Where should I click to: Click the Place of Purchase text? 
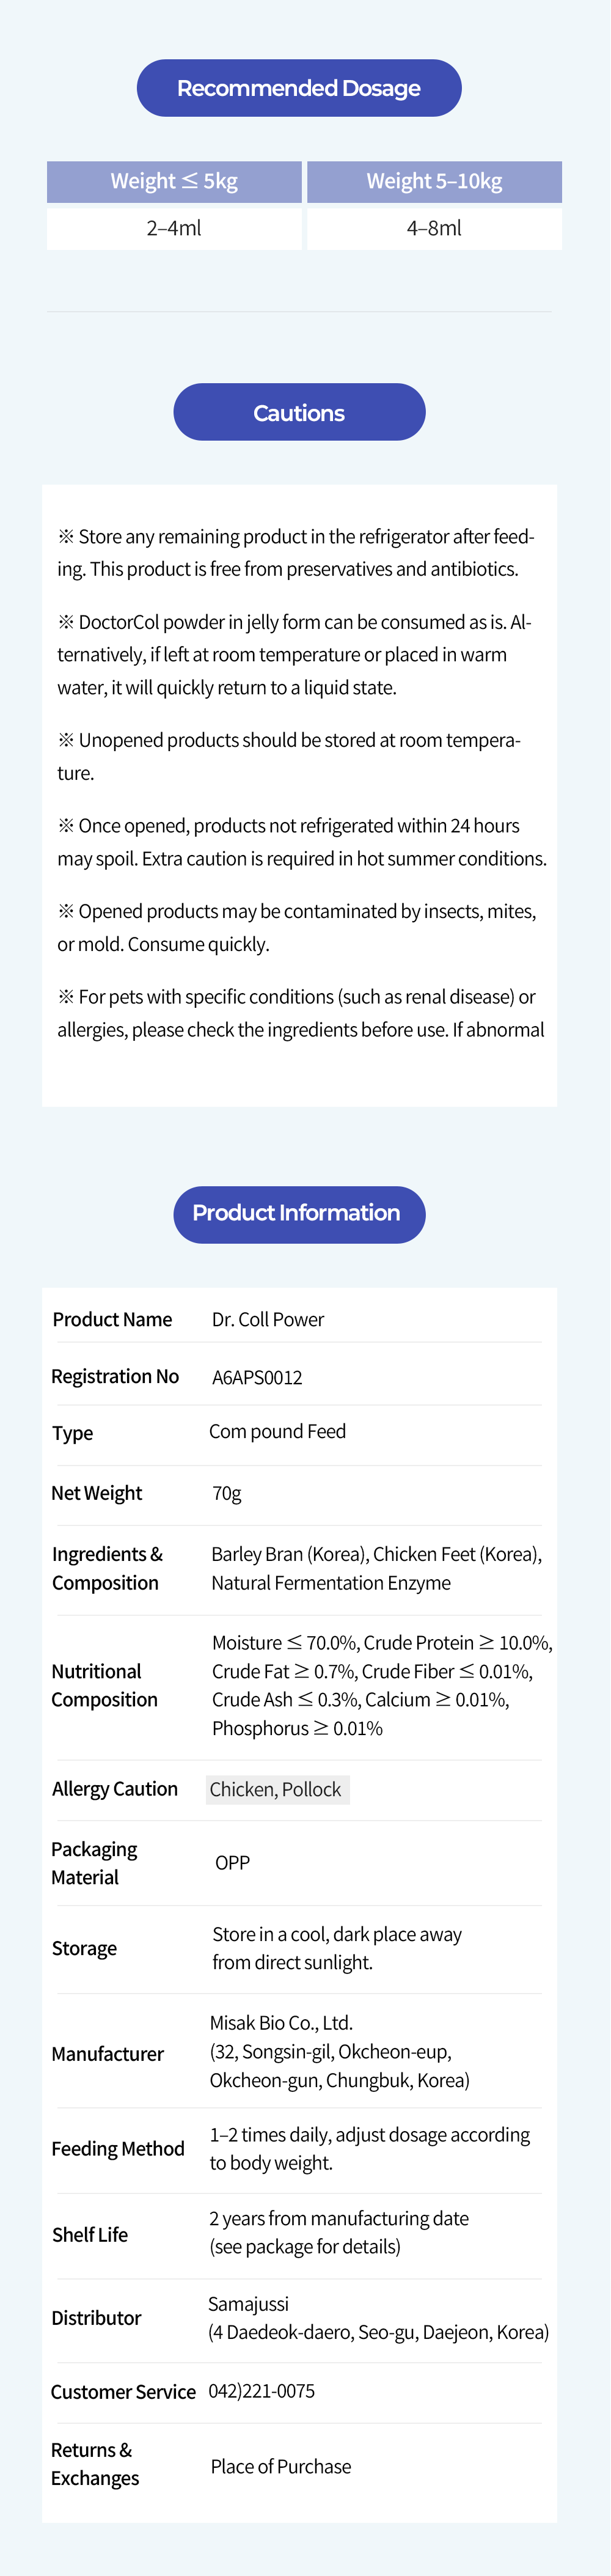(281, 2466)
